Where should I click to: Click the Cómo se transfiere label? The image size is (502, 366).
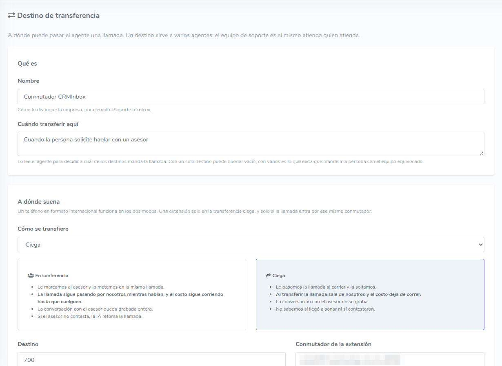coord(43,229)
